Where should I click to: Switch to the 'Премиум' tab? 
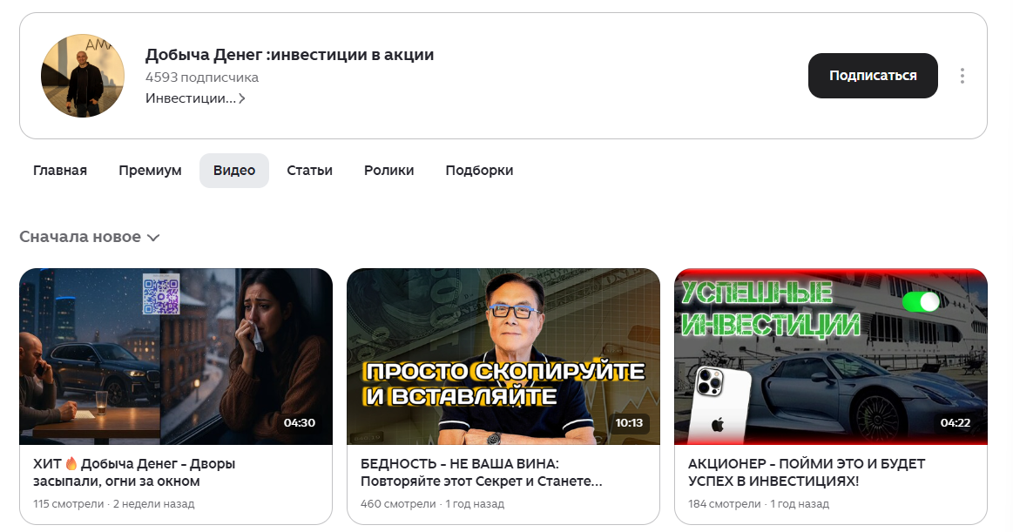coord(150,171)
